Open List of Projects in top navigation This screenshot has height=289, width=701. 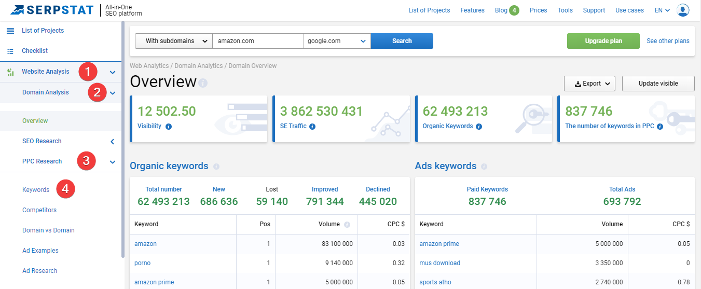(429, 10)
